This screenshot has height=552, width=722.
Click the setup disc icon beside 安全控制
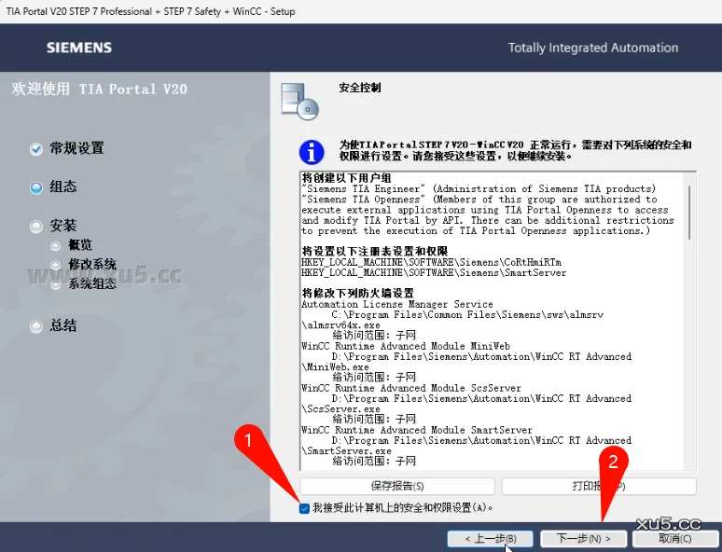coord(299,101)
